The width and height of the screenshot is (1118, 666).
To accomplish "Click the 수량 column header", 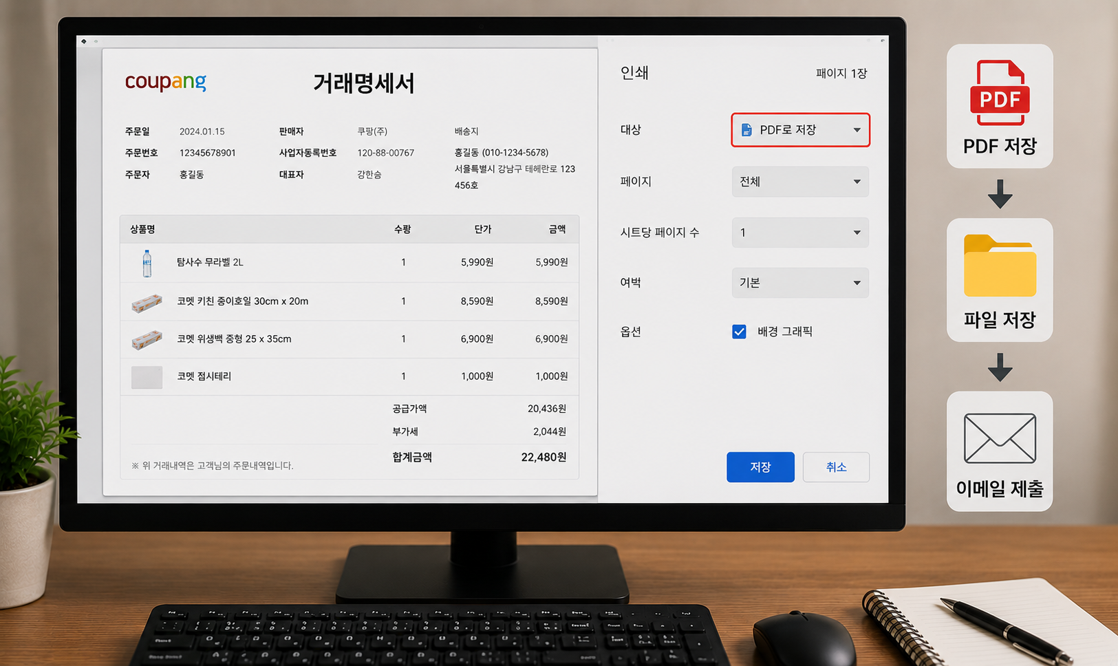I will click(402, 229).
